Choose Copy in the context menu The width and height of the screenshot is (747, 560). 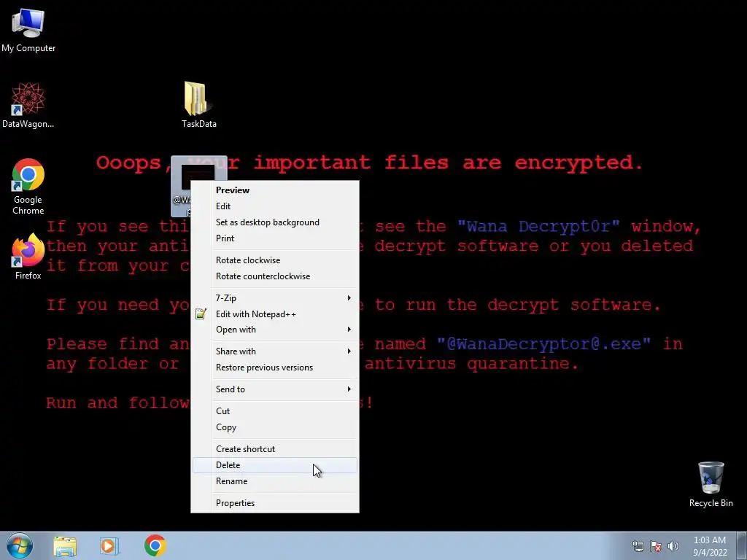point(275,427)
